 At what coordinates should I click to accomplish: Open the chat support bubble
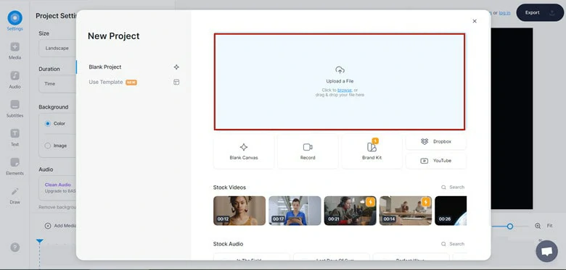[x=547, y=251]
